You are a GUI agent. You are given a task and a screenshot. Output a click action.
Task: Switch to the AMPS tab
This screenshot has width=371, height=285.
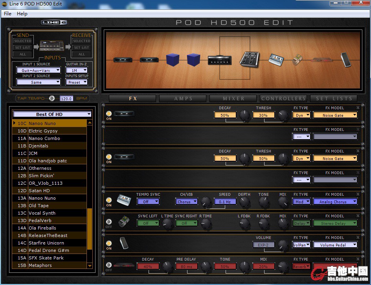(183, 98)
